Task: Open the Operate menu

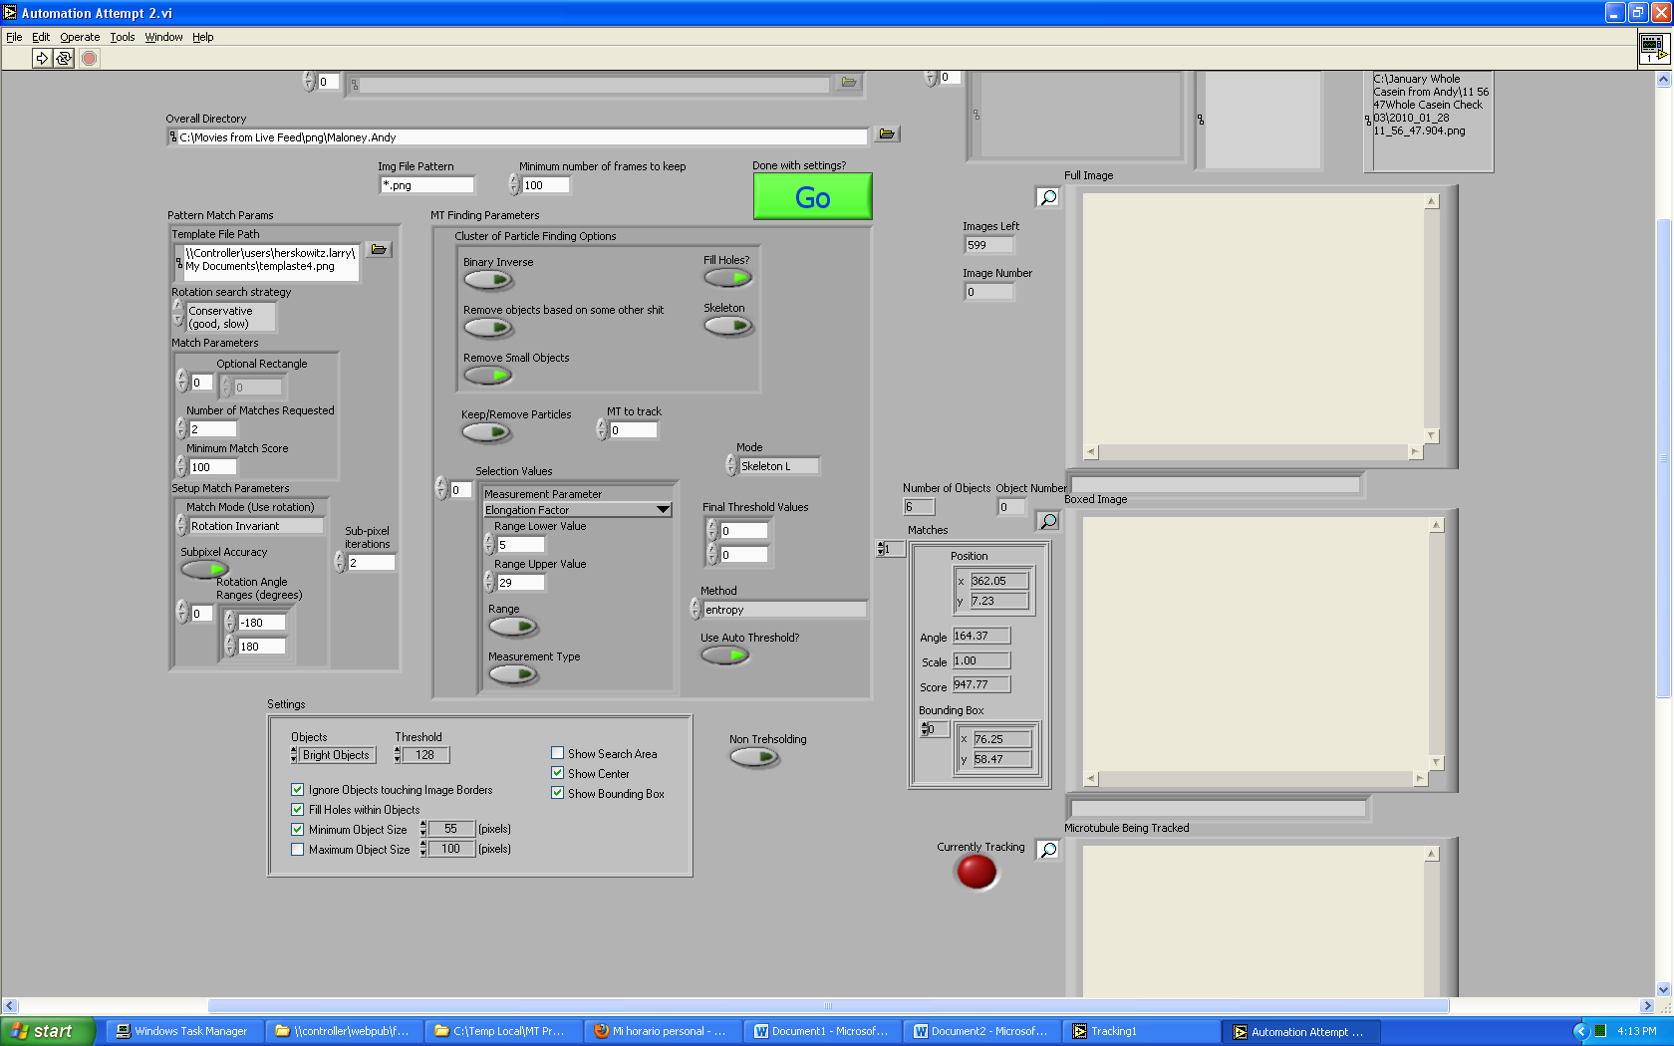Action: [80, 37]
